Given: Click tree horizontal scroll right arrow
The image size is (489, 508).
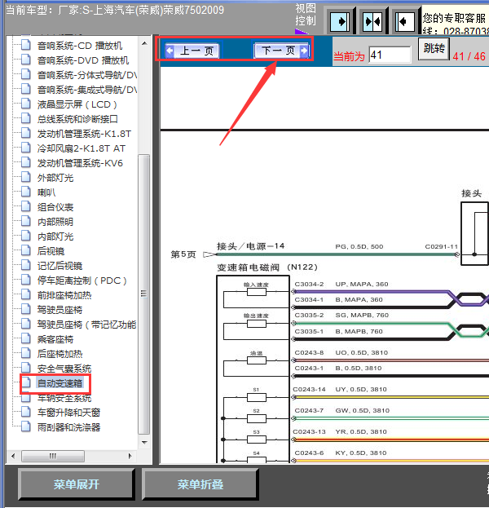Looking at the screenshot, I should click(x=130, y=456).
